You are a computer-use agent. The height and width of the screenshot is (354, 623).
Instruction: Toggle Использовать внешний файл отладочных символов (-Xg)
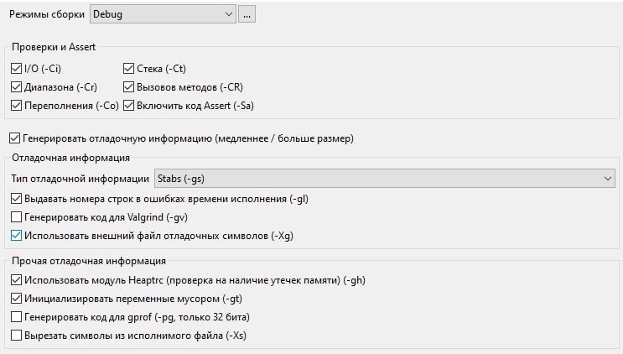[16, 236]
